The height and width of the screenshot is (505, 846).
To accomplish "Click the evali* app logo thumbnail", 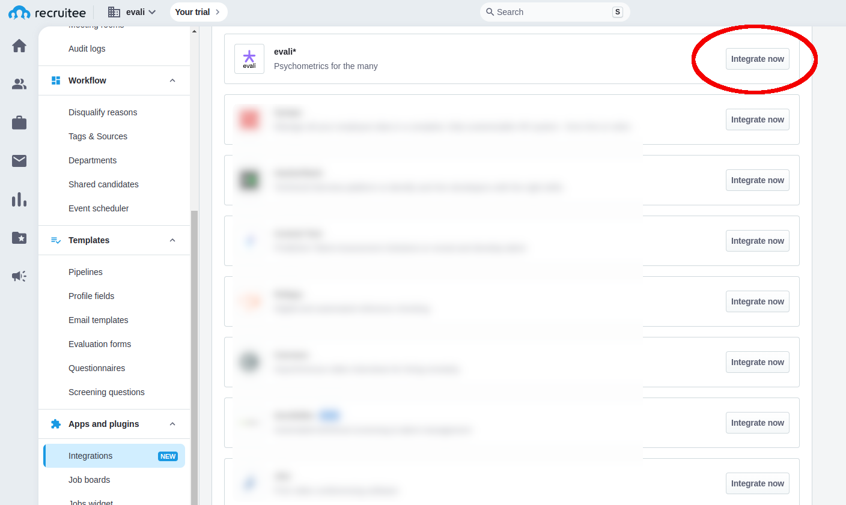I will (x=249, y=59).
